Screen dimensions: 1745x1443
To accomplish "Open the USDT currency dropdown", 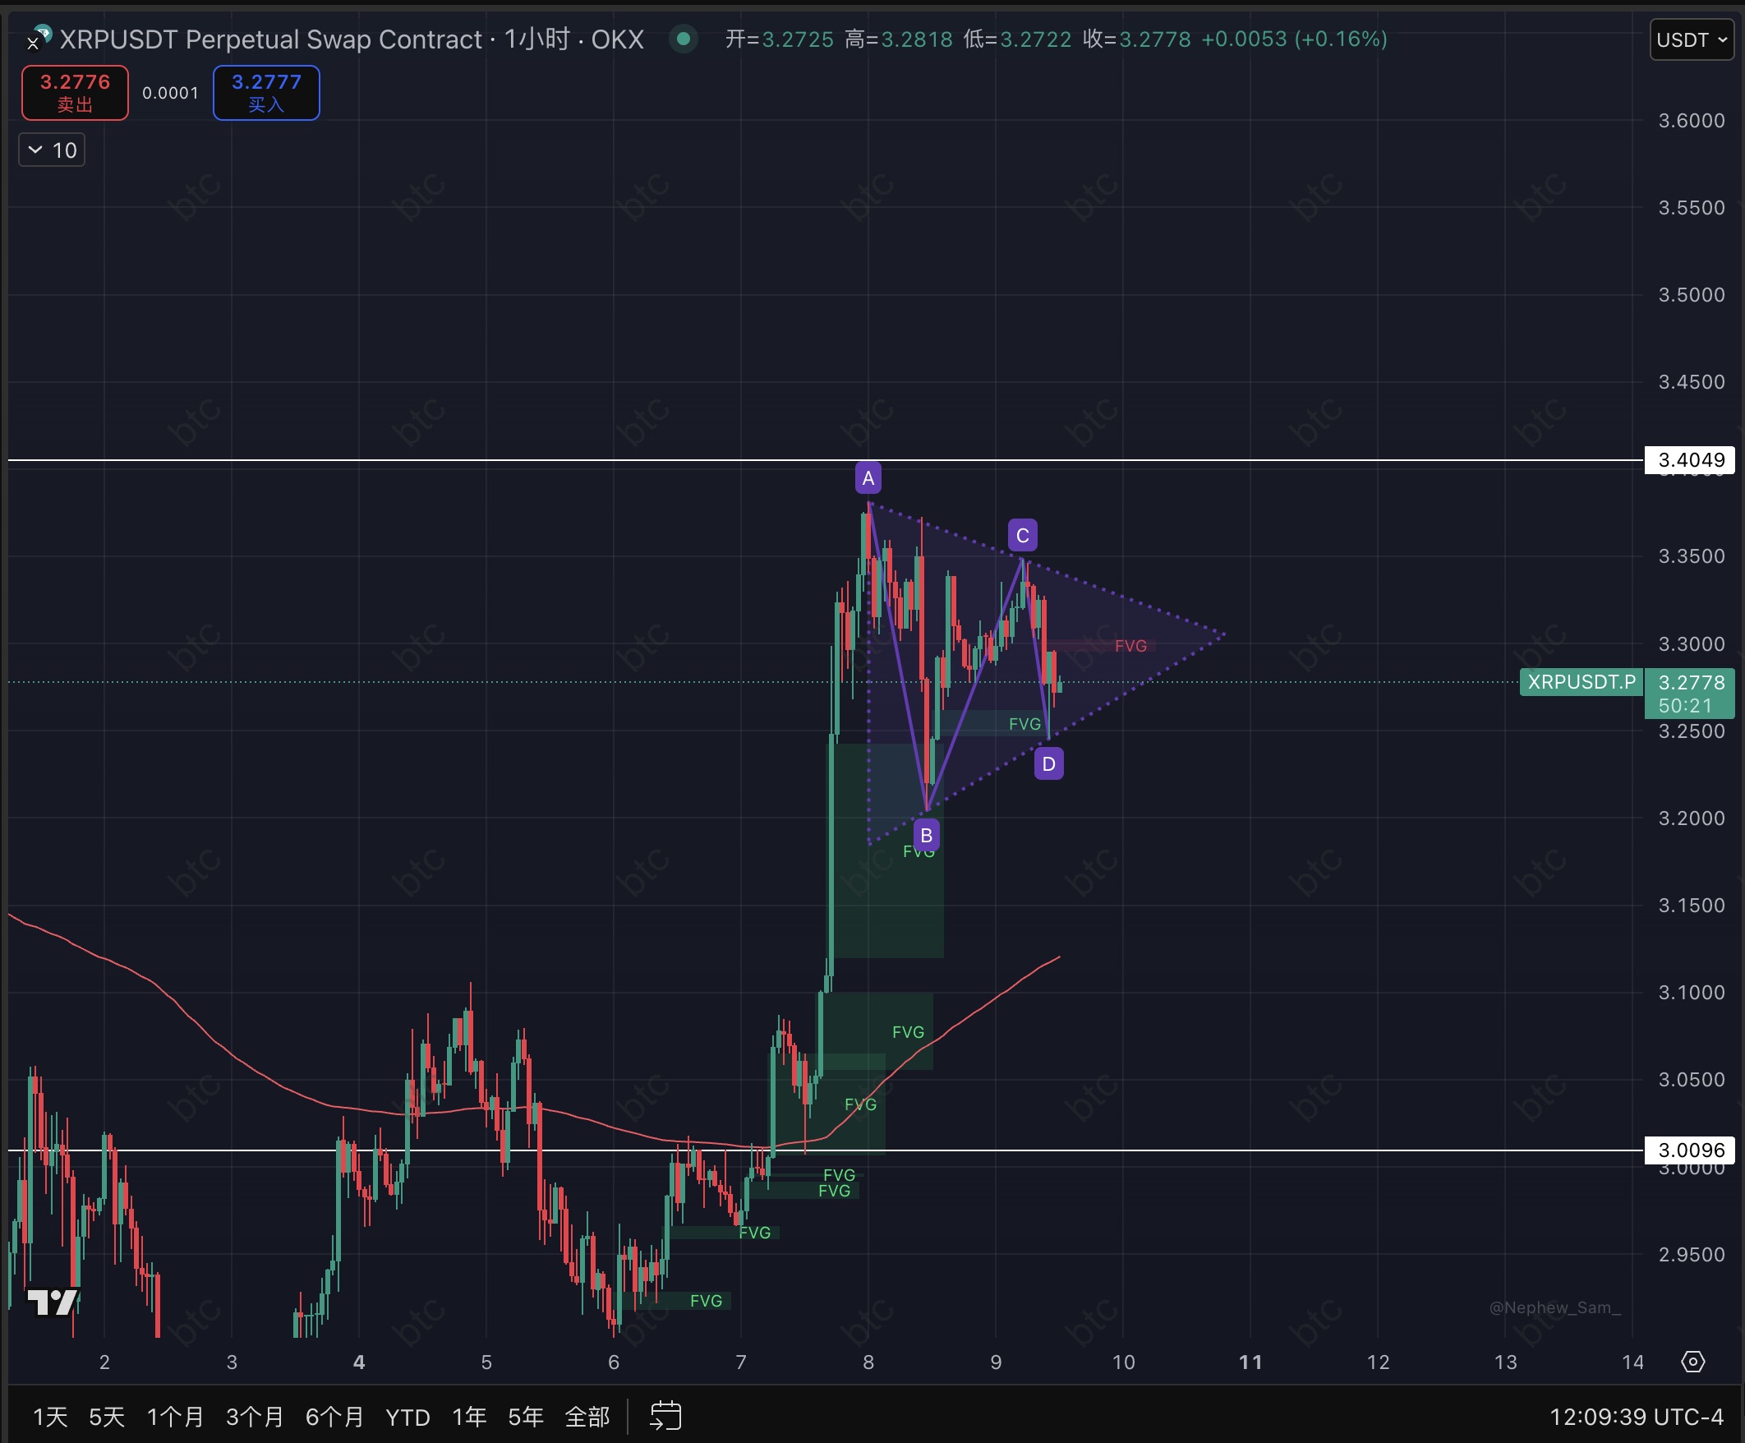I will (x=1691, y=40).
